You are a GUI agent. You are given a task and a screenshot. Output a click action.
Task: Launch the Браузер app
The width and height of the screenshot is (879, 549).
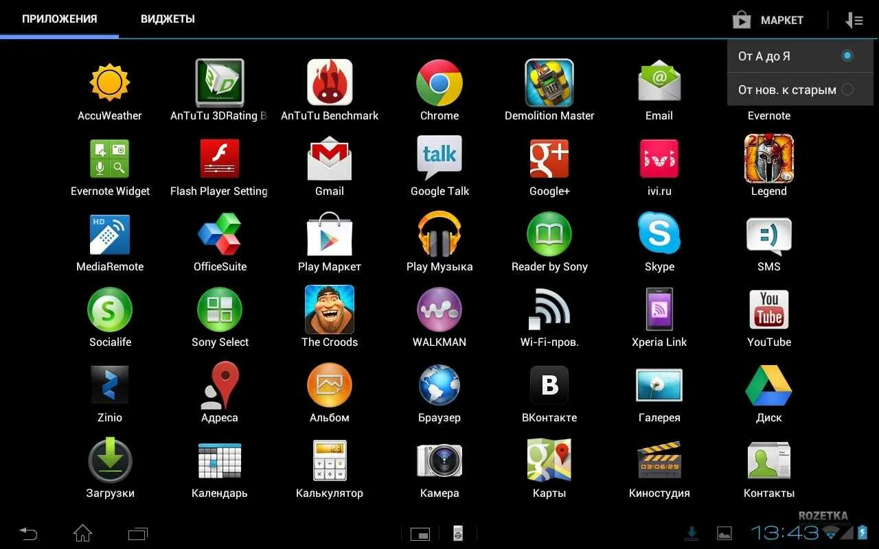439,385
